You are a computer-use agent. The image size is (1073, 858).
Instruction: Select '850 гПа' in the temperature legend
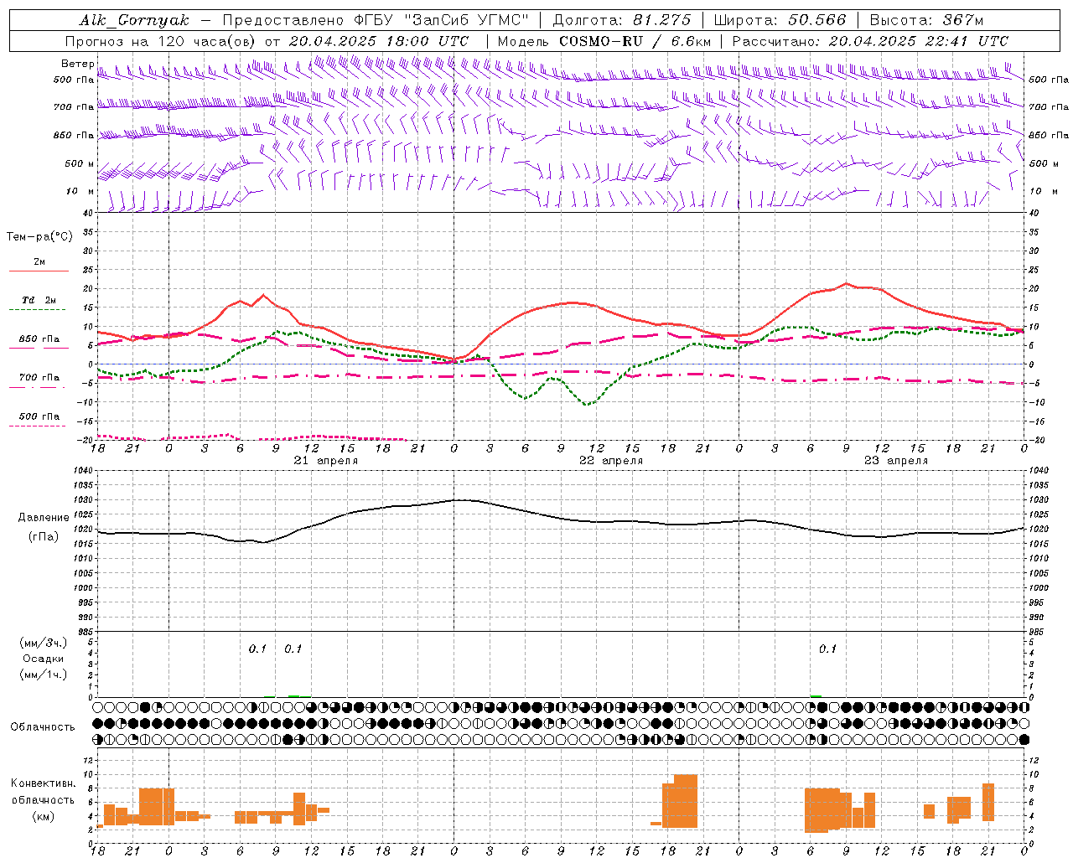39,339
